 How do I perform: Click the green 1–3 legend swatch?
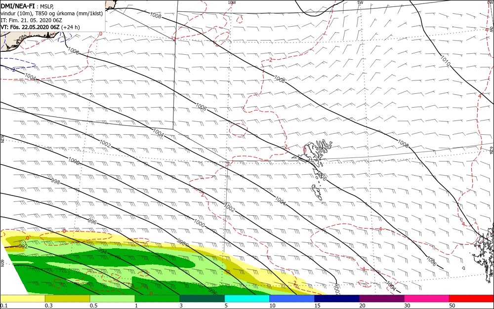point(157,299)
